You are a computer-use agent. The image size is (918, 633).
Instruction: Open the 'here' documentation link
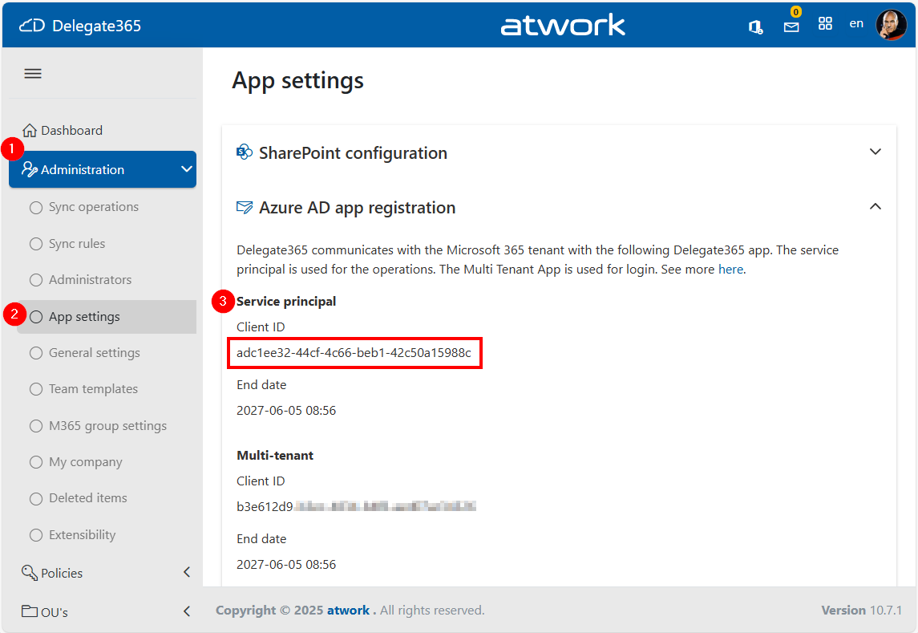730,269
